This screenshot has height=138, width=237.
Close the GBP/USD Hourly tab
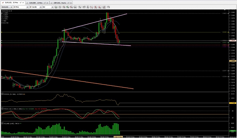(x=71, y=3)
